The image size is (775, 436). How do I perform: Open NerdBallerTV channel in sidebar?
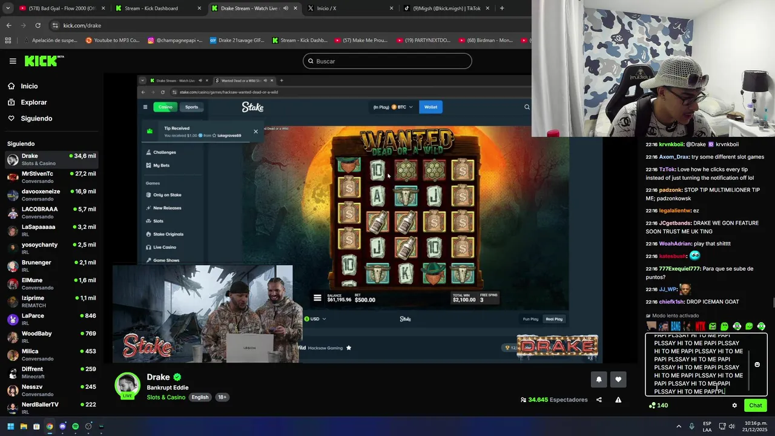pyautogui.click(x=51, y=408)
